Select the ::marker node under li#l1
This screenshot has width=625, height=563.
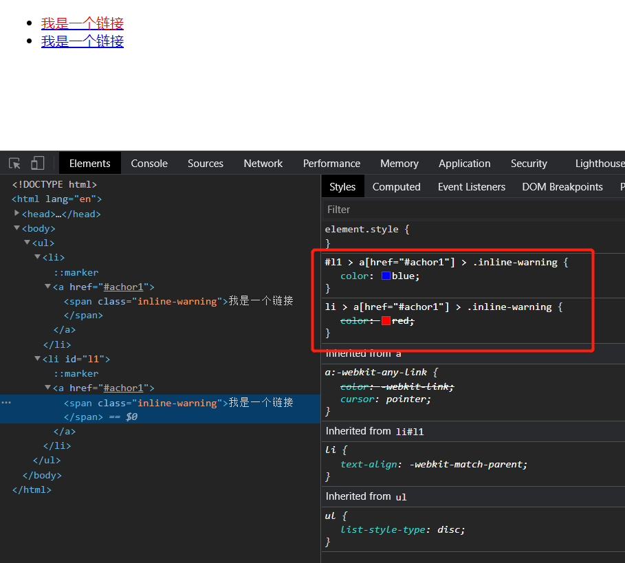click(76, 373)
